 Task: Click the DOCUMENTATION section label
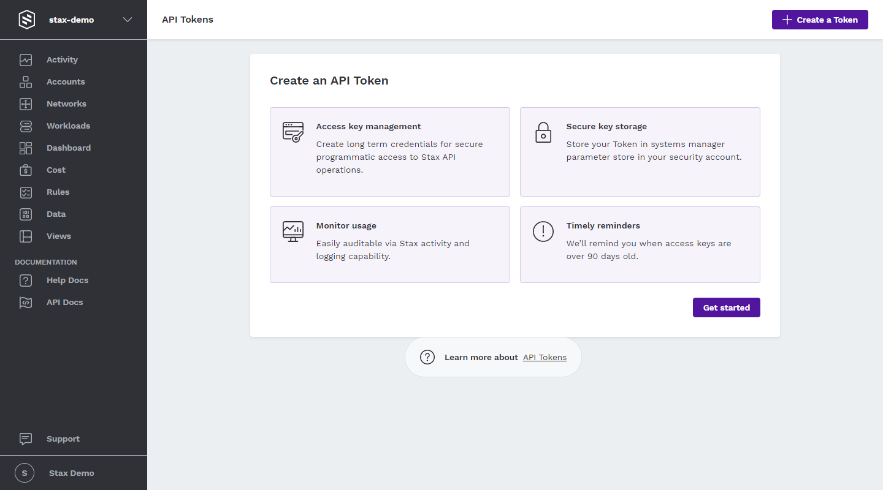[x=46, y=262]
